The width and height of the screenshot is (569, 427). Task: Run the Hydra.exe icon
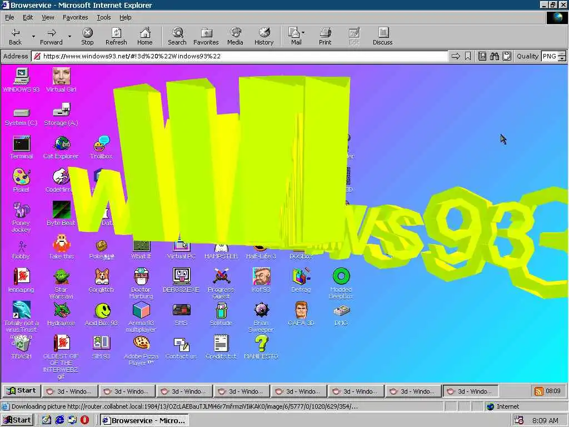(x=61, y=314)
